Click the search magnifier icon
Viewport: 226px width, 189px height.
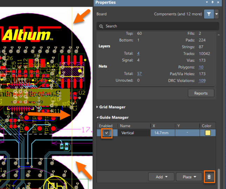(101, 26)
